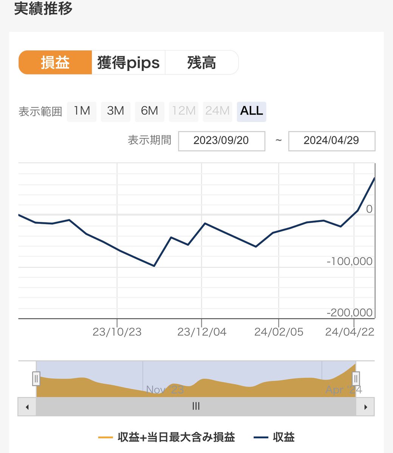Switch to the 獲得pips tab
Viewport: 393px width, 453px height.
pos(128,62)
